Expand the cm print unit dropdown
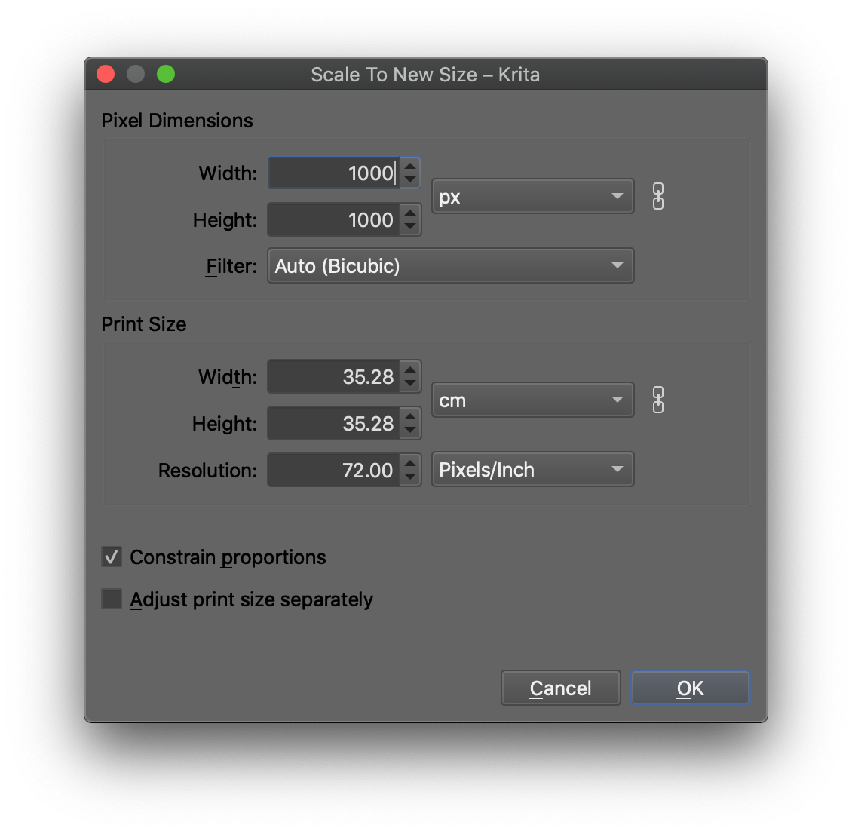 point(532,400)
